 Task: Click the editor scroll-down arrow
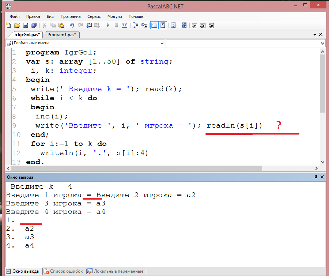pyautogui.click(x=322, y=162)
